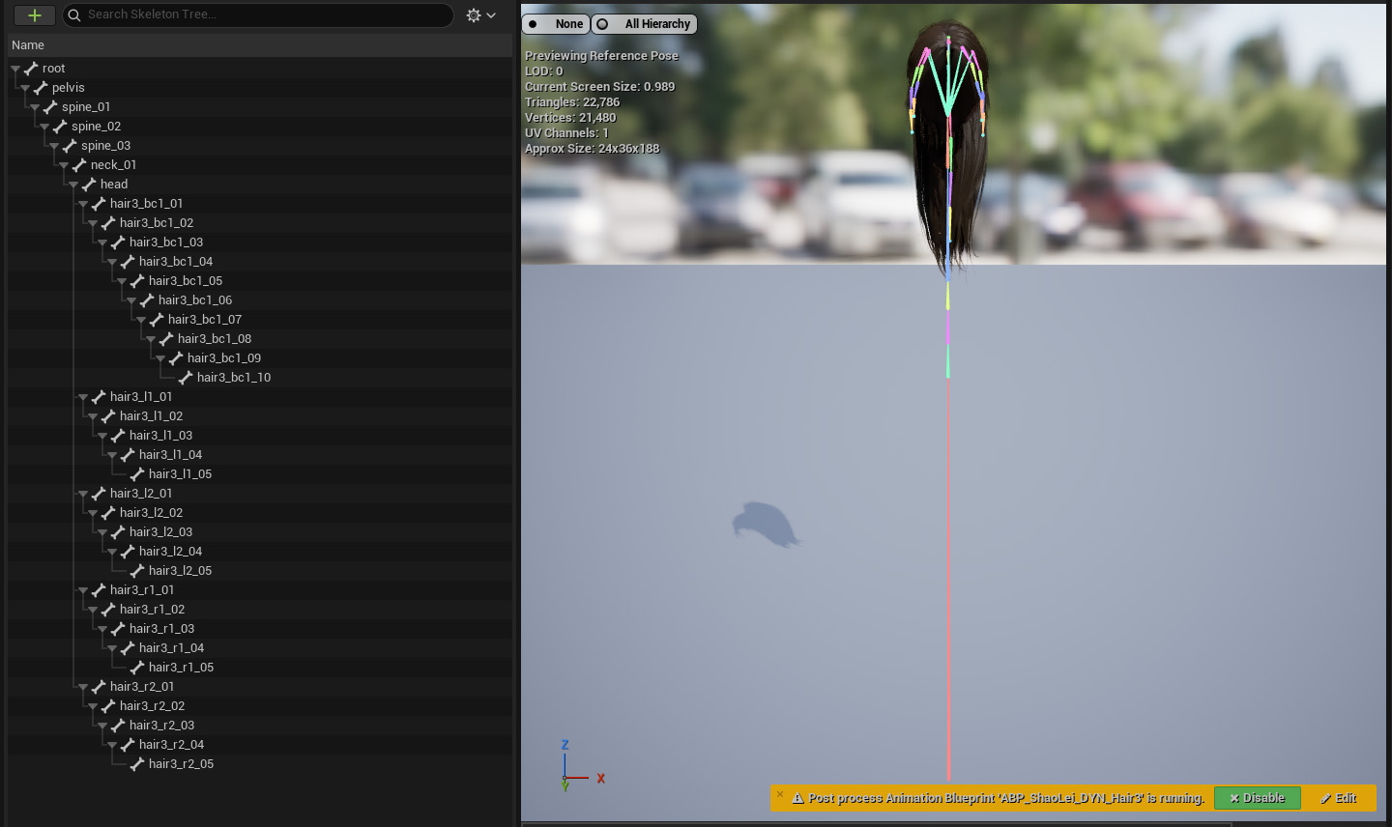Image resolution: width=1392 pixels, height=827 pixels.
Task: Select the All Hierarchy radio option
Action: point(645,24)
